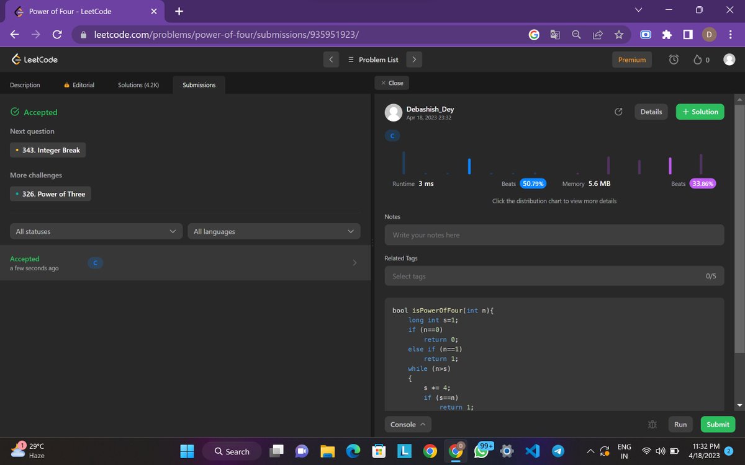Expand the Console panel
Viewport: 745px width, 465px height.
tap(408, 425)
